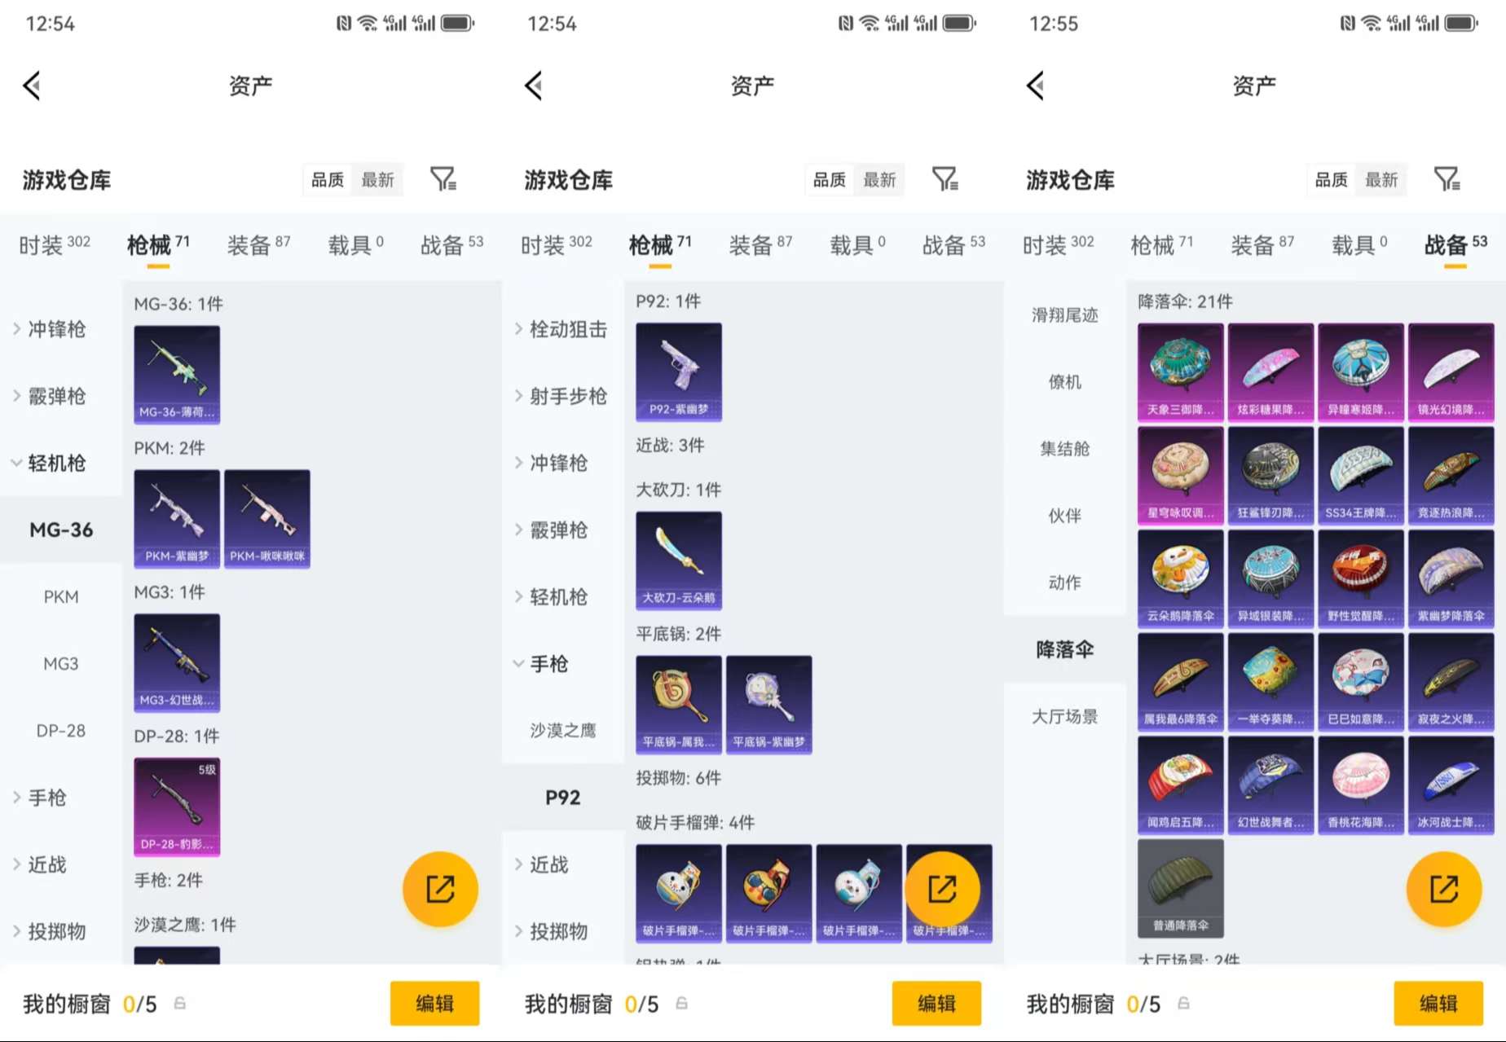Open the filter icon in the left panel
Image resolution: width=1506 pixels, height=1042 pixels.
[443, 179]
